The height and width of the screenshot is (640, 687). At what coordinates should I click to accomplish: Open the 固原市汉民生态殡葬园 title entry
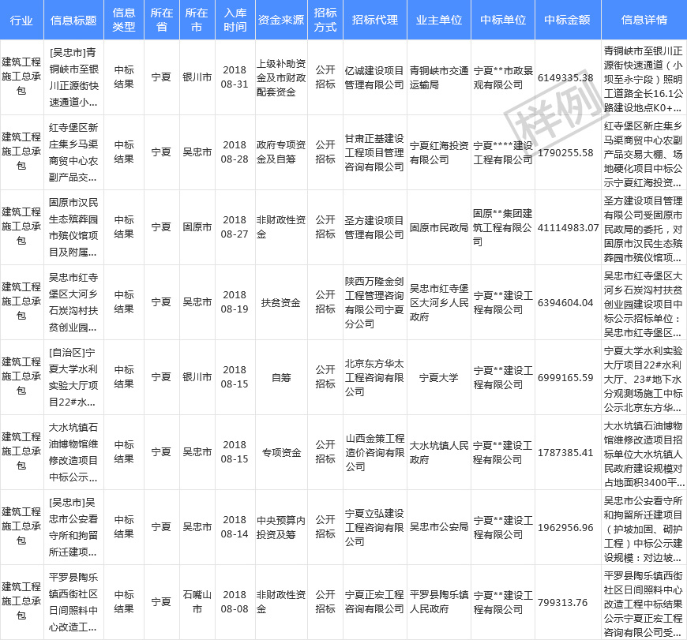(73, 227)
